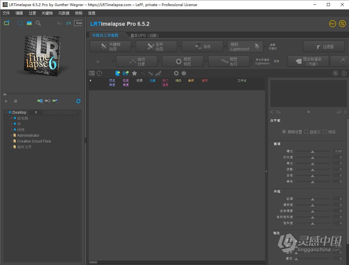The width and height of the screenshot is (349, 265).
Task: Click the green export folder icon
Action: [7, 23]
